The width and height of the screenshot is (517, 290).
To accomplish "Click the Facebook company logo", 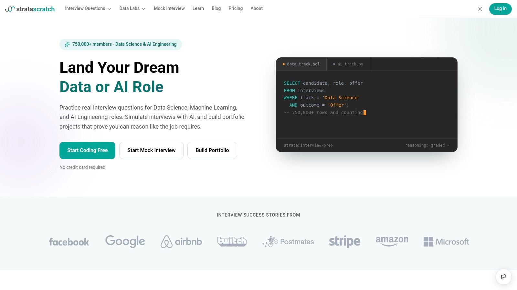I will point(69,242).
